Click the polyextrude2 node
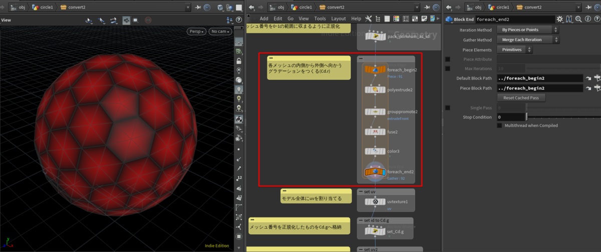The image size is (601, 252). coord(375,90)
